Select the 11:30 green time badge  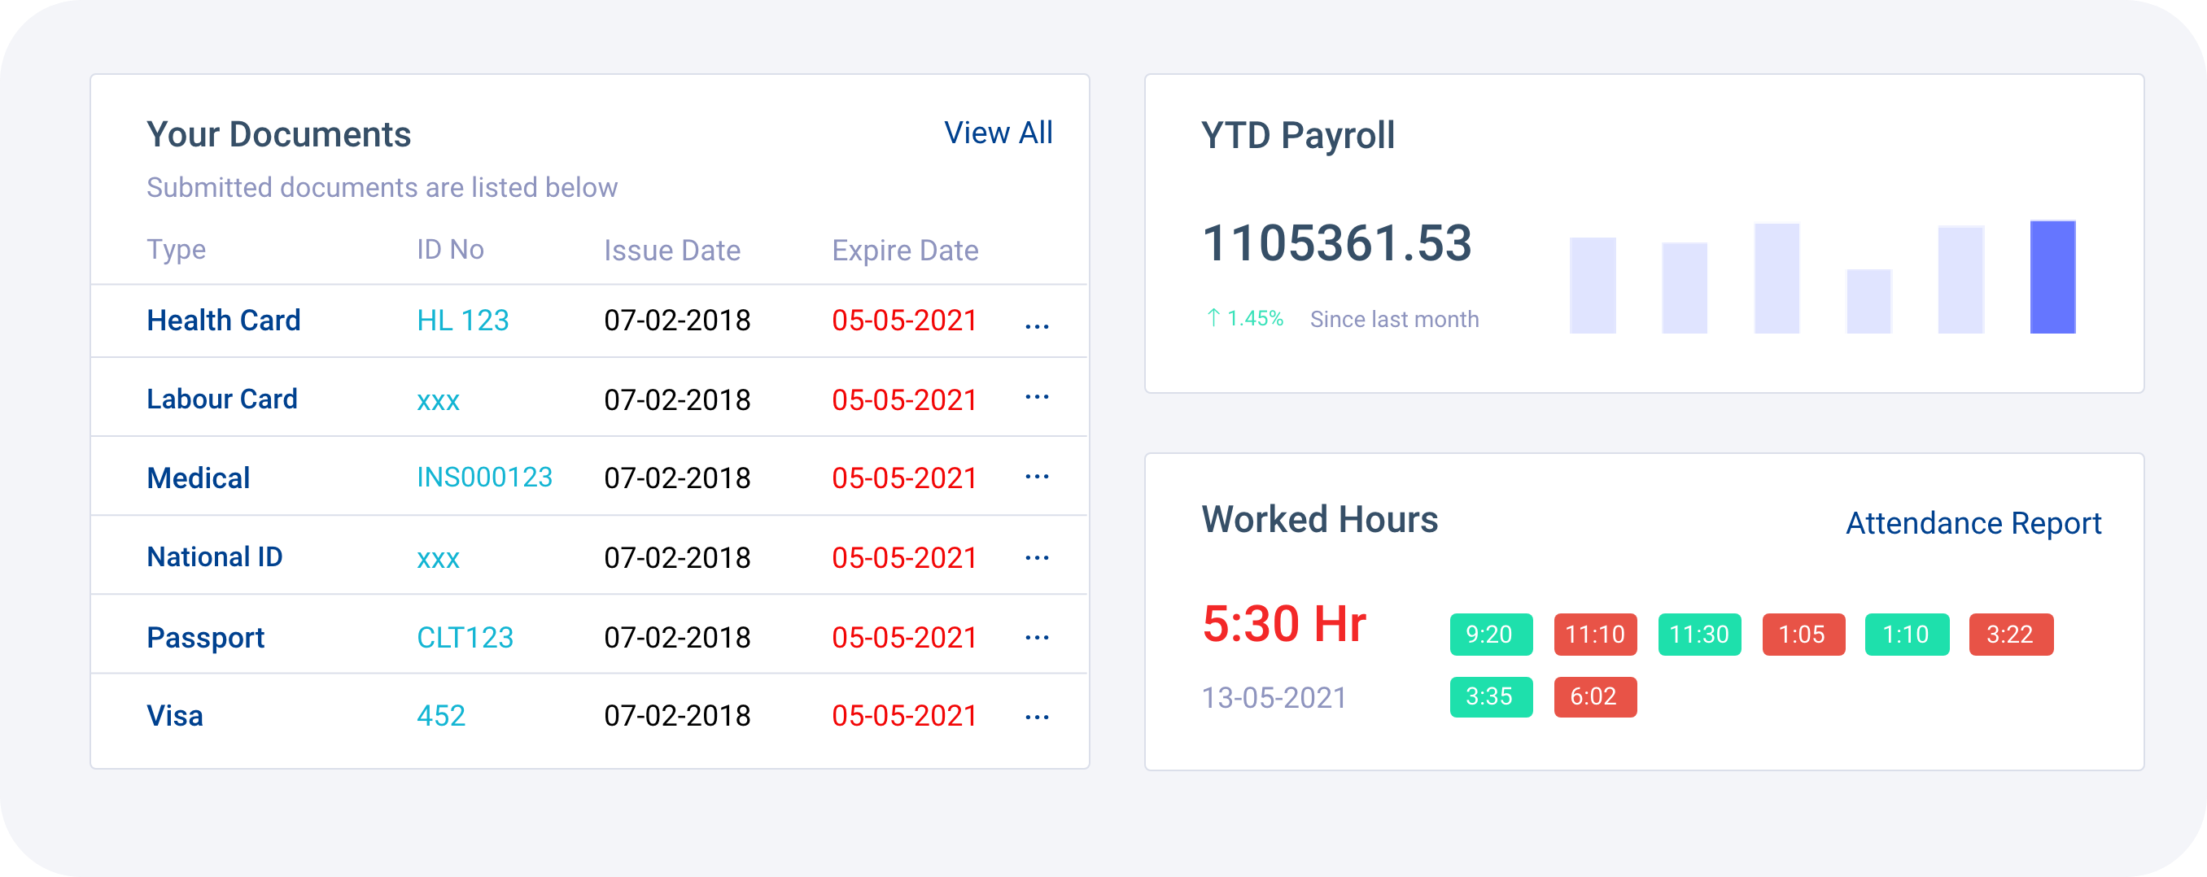pos(1699,635)
